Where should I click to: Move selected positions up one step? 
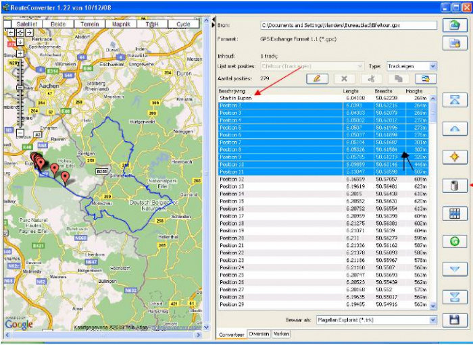[455, 129]
